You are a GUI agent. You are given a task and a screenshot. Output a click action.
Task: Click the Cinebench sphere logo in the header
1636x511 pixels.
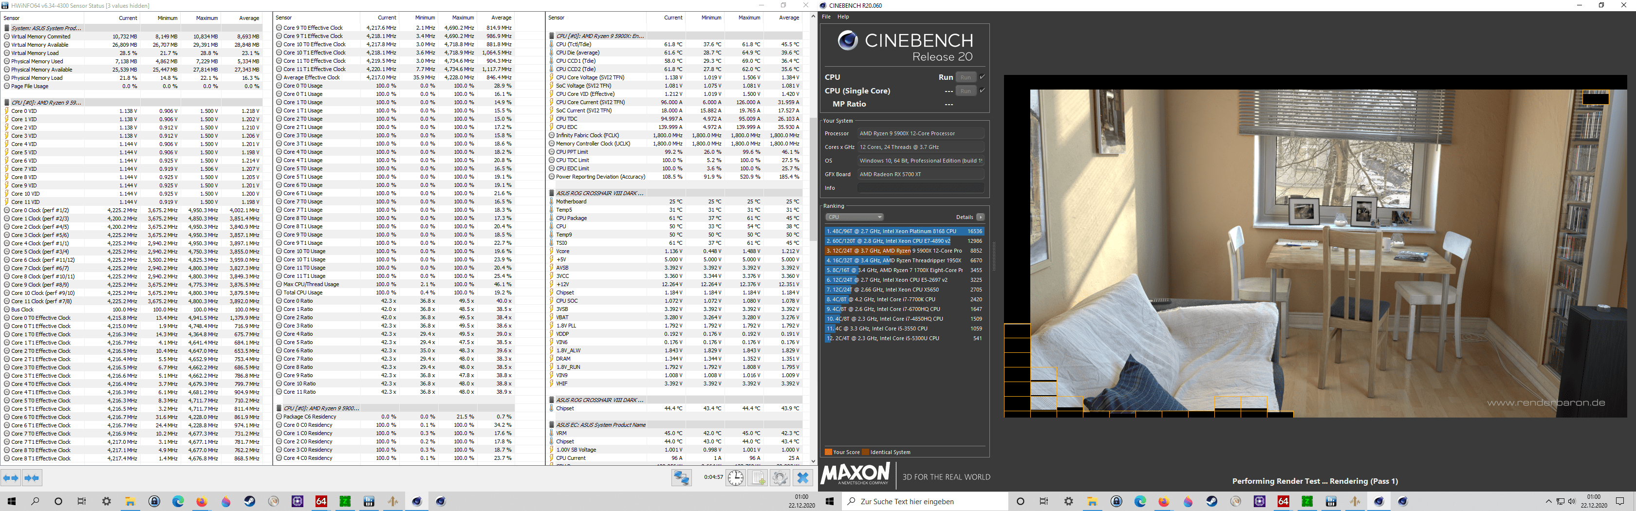[x=847, y=40]
